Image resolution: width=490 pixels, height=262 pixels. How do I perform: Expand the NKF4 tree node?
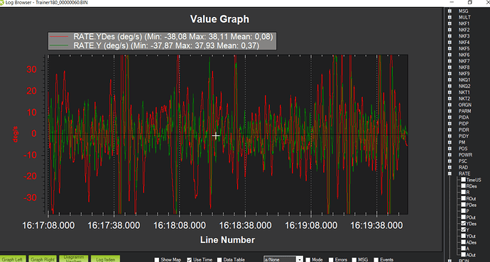pyautogui.click(x=450, y=42)
